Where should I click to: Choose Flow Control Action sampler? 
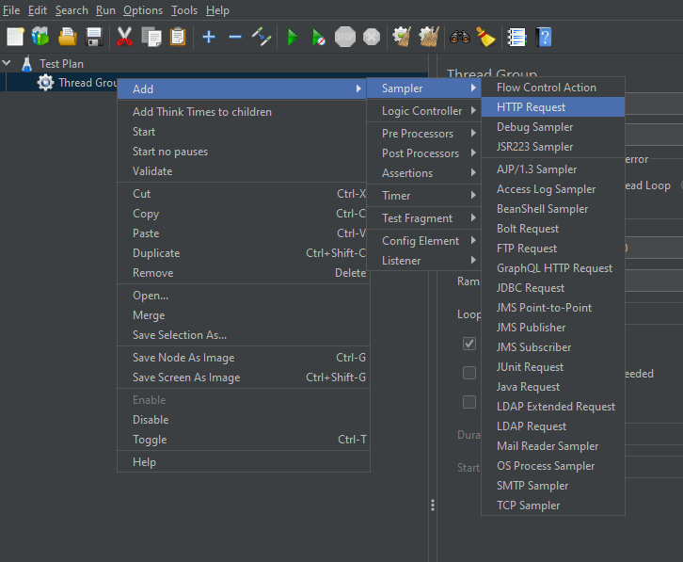pyautogui.click(x=553, y=88)
